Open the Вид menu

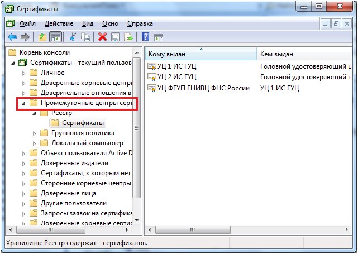(88, 24)
